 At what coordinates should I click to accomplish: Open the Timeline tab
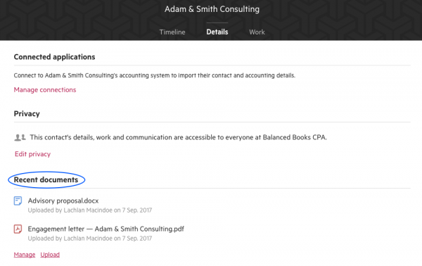tap(172, 32)
